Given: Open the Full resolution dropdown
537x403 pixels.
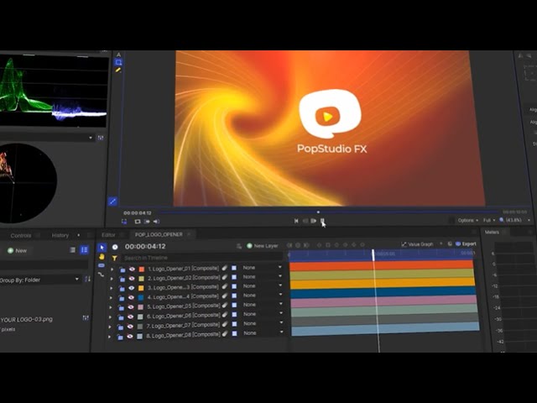Looking at the screenshot, I should (489, 220).
